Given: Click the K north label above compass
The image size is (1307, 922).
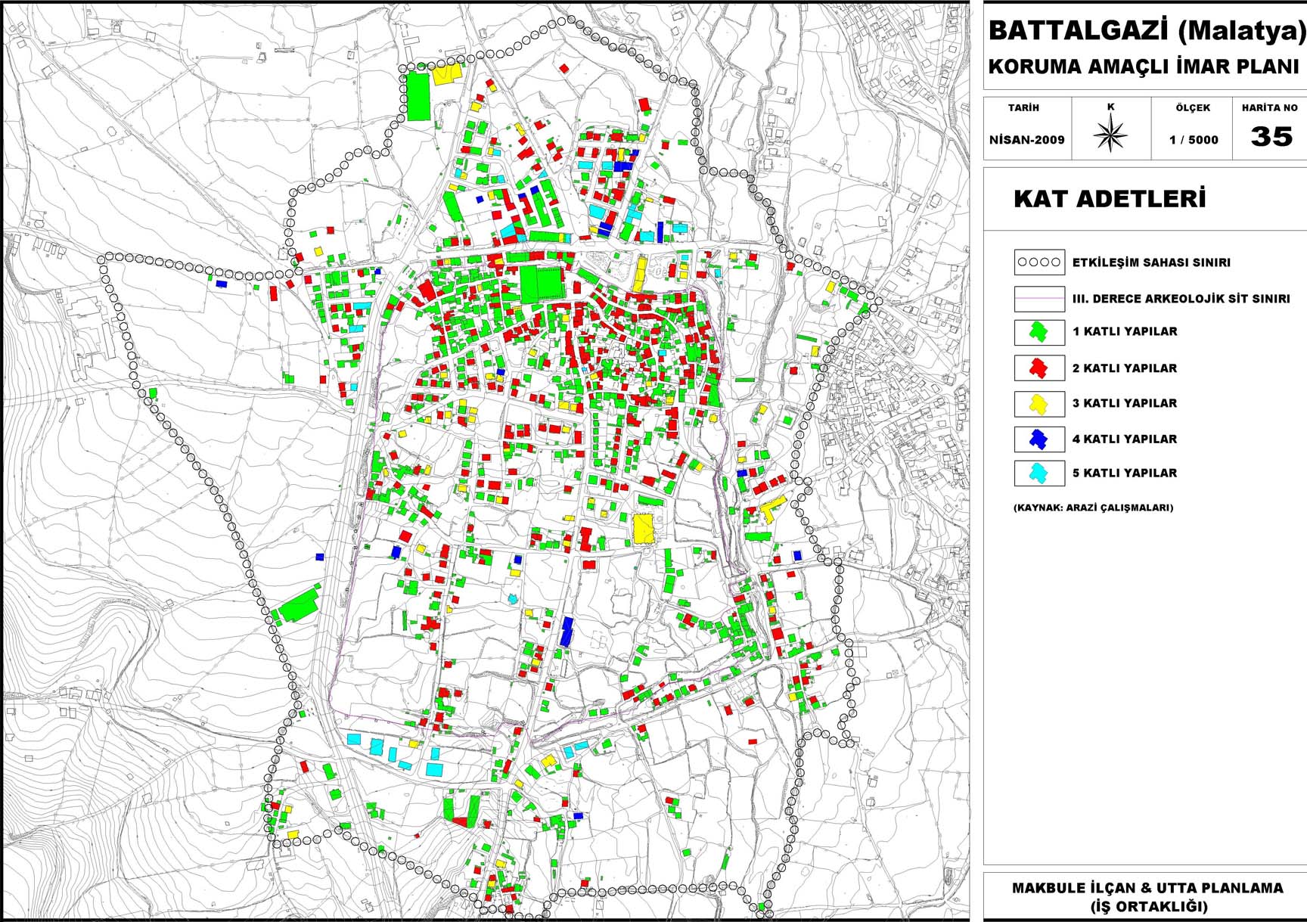Looking at the screenshot, I should click(x=1110, y=107).
